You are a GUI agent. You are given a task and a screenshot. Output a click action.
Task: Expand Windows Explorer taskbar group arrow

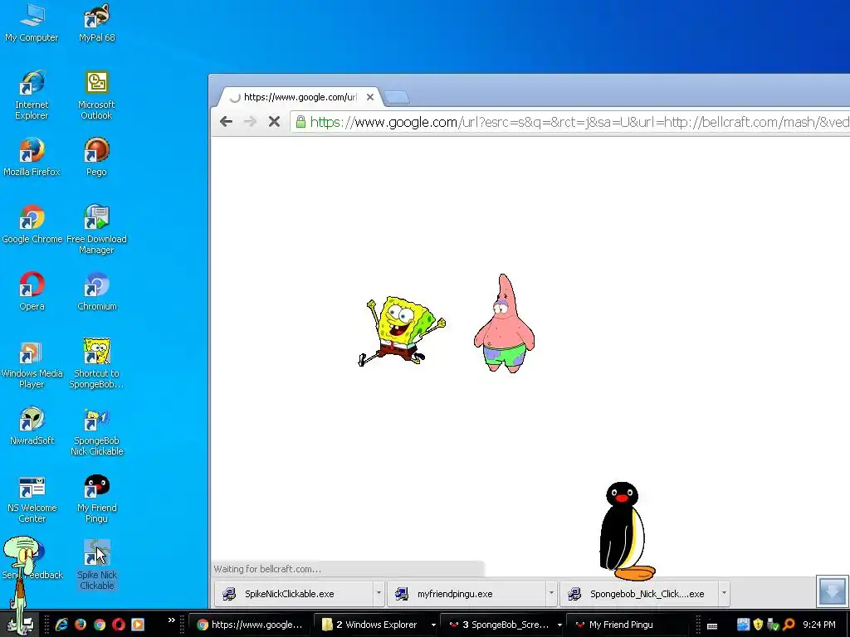433,625
